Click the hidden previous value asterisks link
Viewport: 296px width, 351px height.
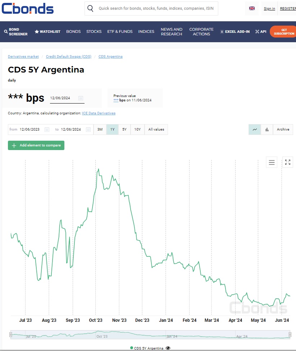coord(116,100)
